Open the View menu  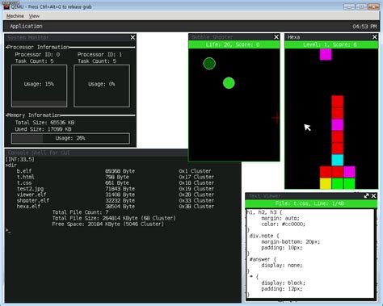pos(34,16)
